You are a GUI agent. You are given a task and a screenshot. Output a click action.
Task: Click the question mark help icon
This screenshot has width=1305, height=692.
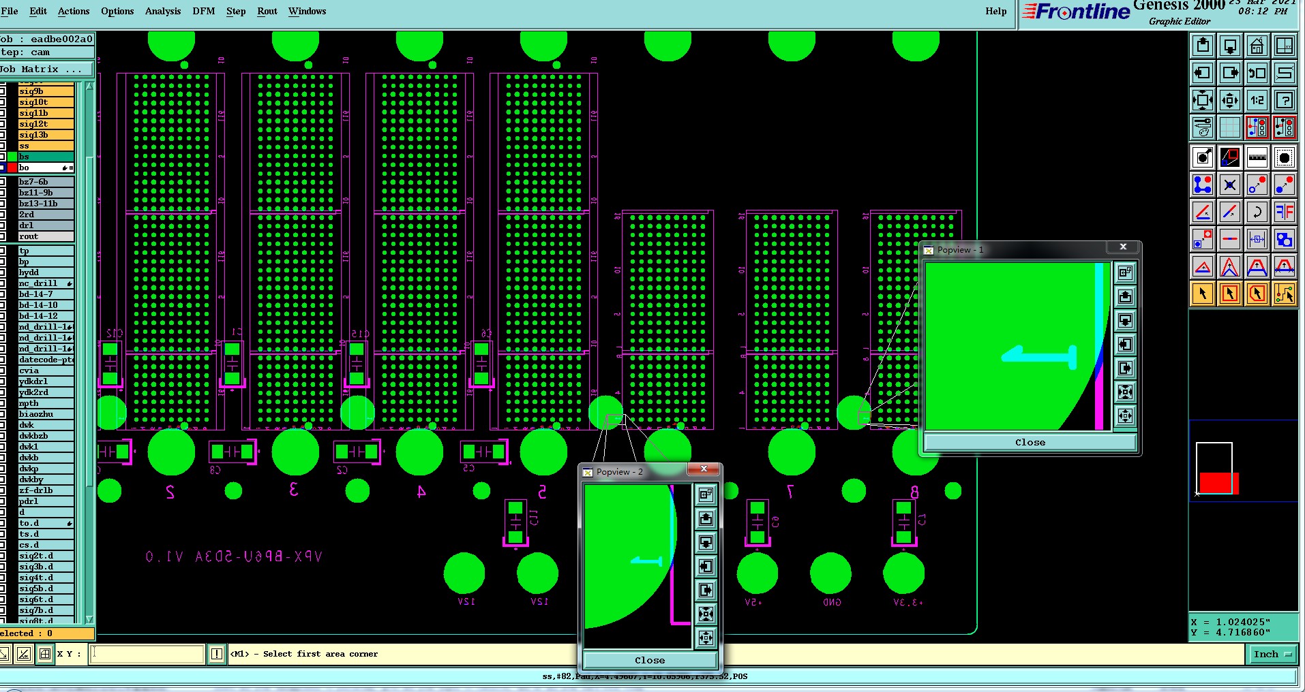tap(1285, 100)
